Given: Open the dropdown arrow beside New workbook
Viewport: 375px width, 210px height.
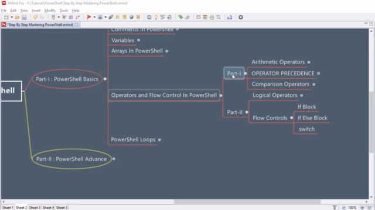Looking at the screenshot, I should click(x=12, y=17).
